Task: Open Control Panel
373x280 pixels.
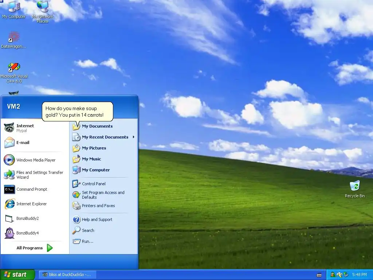Action: (x=104, y=184)
